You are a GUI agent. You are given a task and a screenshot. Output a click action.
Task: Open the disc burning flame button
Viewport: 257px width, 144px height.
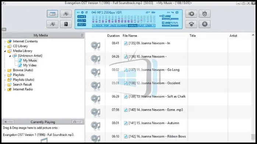205,14
